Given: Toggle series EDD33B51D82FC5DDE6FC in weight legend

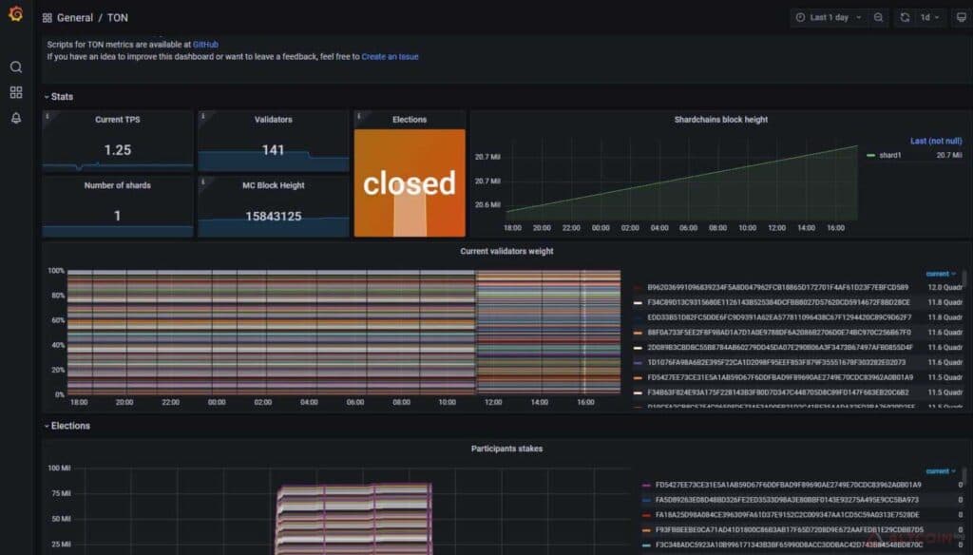Looking at the screenshot, I should [x=779, y=317].
